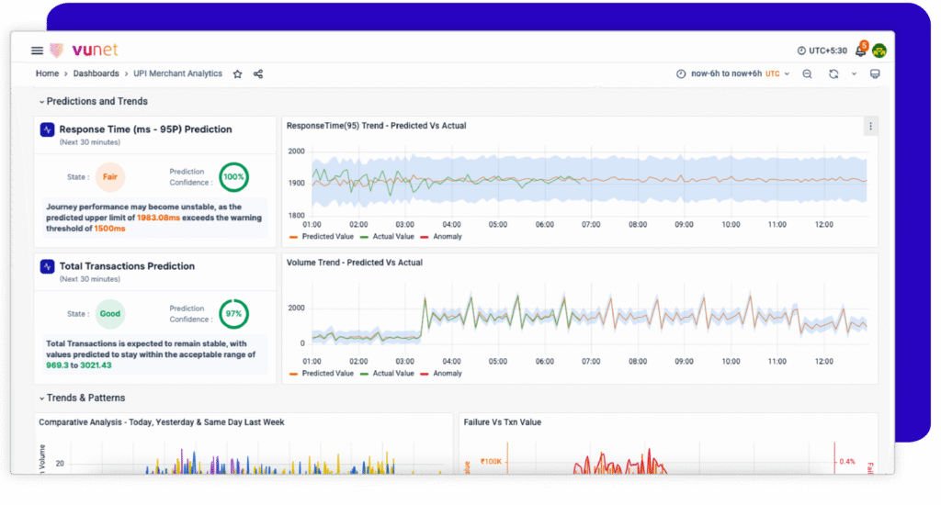Image resolution: width=941 pixels, height=505 pixels.
Task: Go to Home in breadcrumb
Action: coord(47,73)
